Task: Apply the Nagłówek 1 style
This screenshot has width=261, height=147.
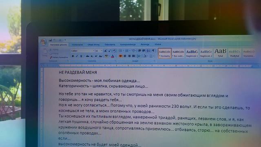Action: (192, 53)
